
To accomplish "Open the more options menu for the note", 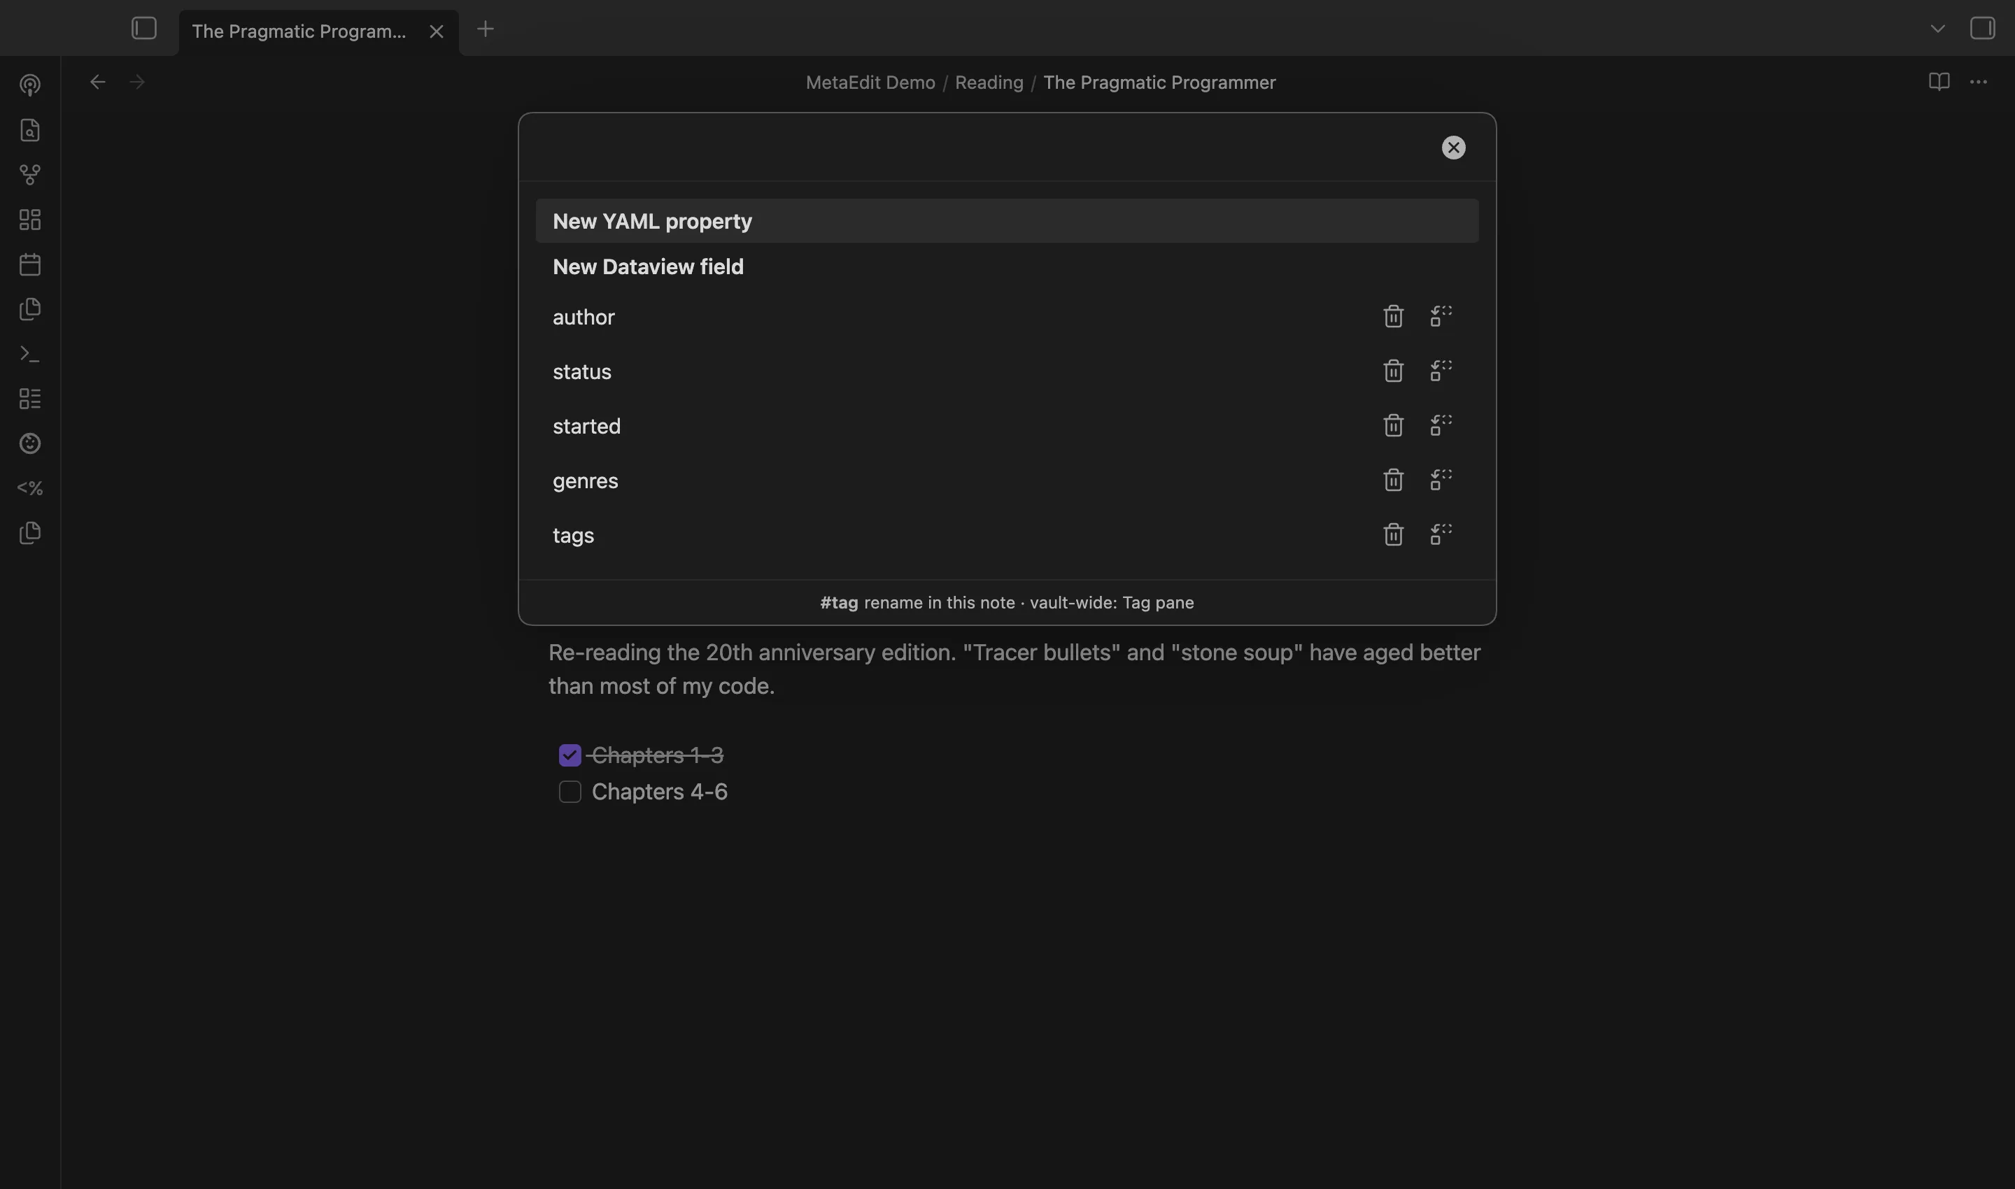I will click(1978, 82).
